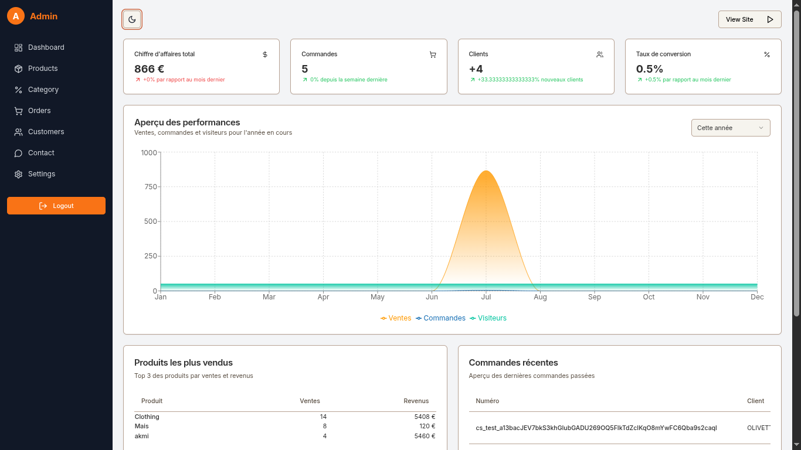Screen dimensions: 801x450
Task: Click the orange Admin avatar logo
Action: coord(16,16)
